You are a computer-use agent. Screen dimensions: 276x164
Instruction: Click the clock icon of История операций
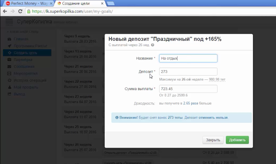[x=10, y=80]
